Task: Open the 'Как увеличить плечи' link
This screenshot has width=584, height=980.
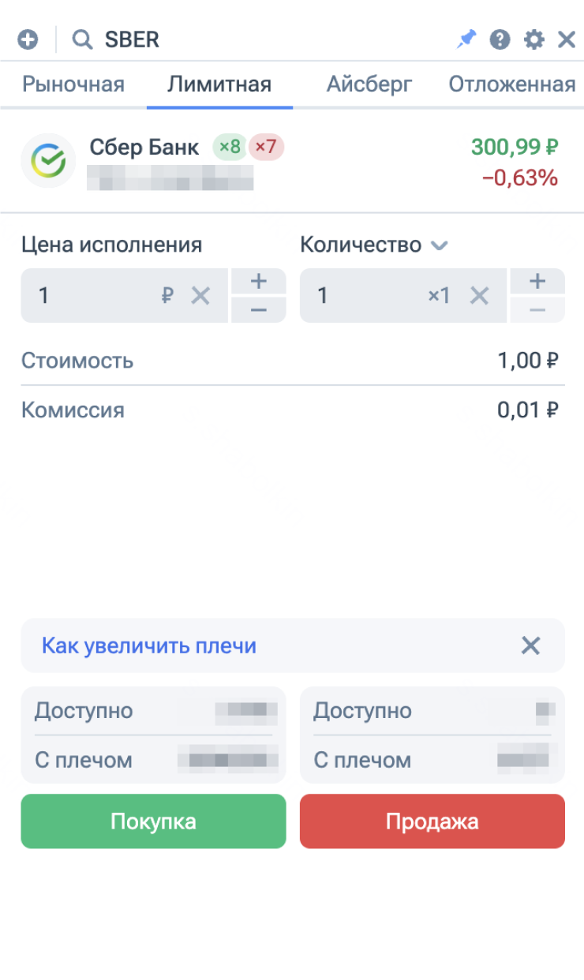Action: (x=149, y=646)
